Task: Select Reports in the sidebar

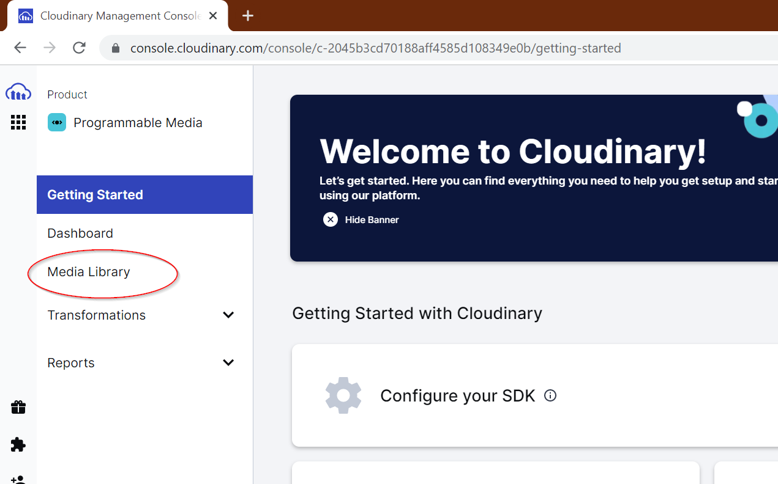Action: 71,363
